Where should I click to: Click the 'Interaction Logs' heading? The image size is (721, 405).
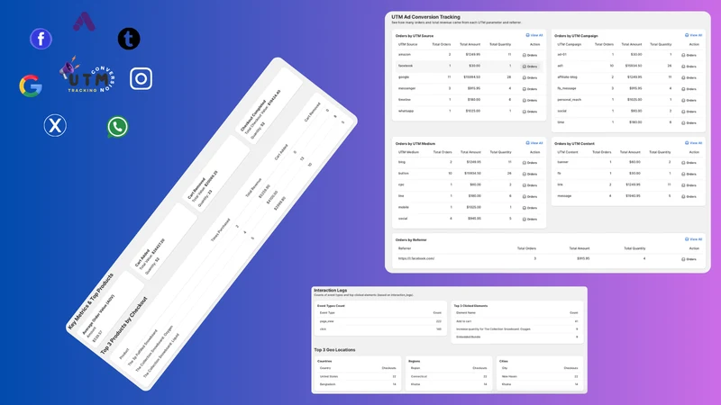(330, 290)
